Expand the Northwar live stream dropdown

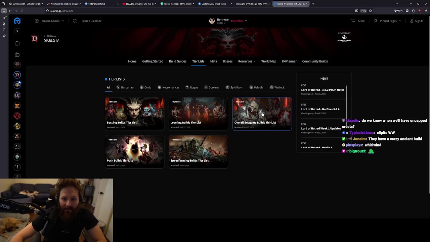246,21
